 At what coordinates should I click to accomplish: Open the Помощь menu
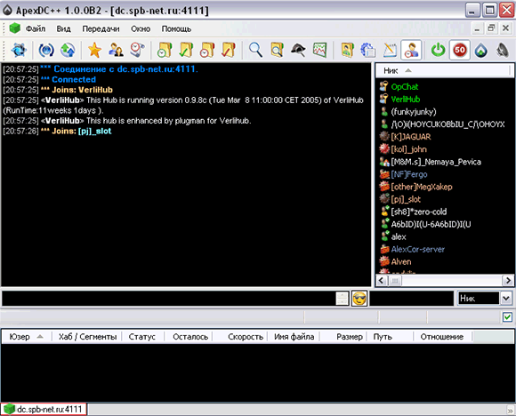(176, 29)
